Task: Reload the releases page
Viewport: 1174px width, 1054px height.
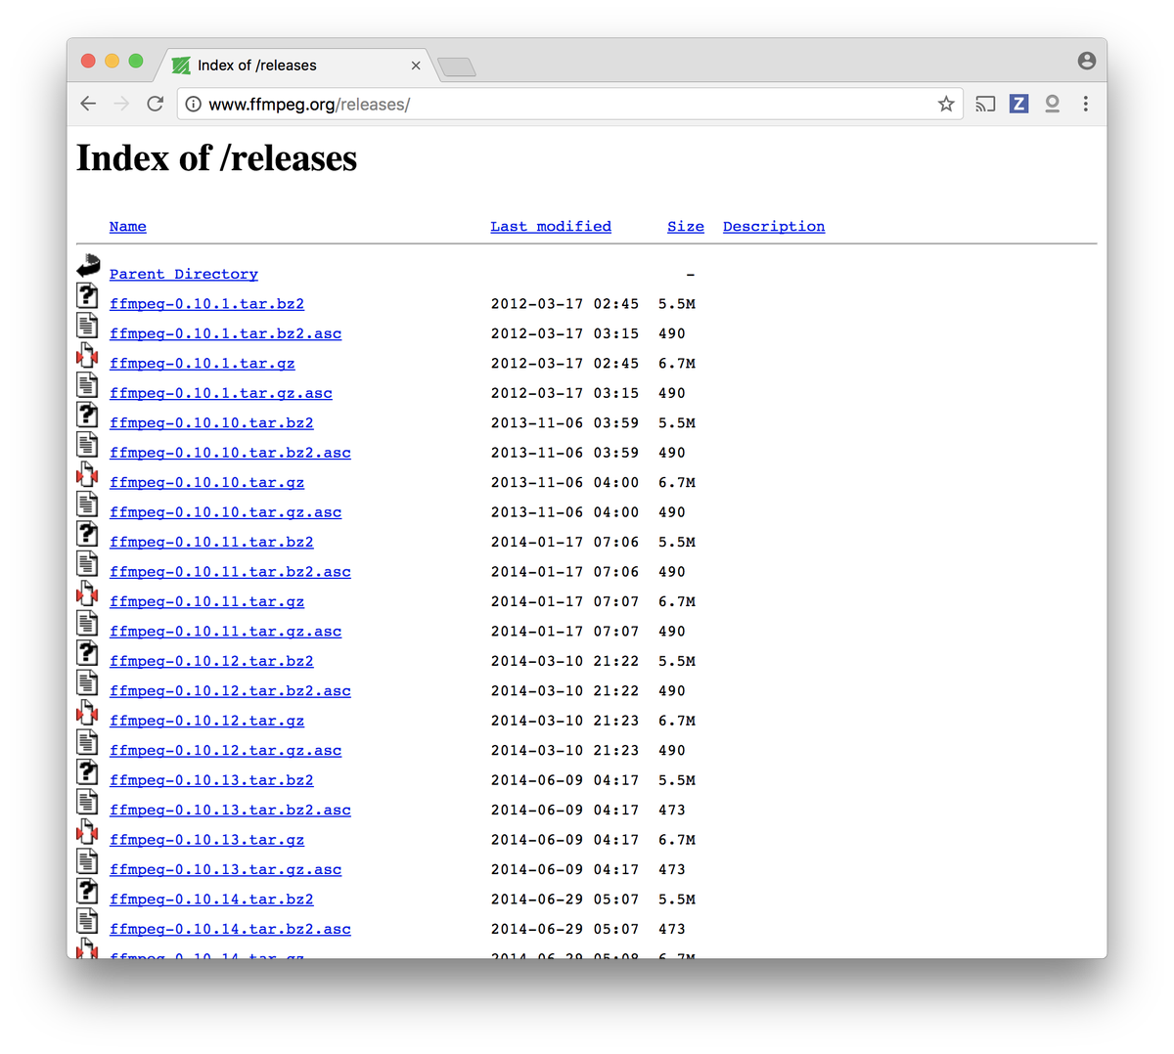Action: coord(155,104)
